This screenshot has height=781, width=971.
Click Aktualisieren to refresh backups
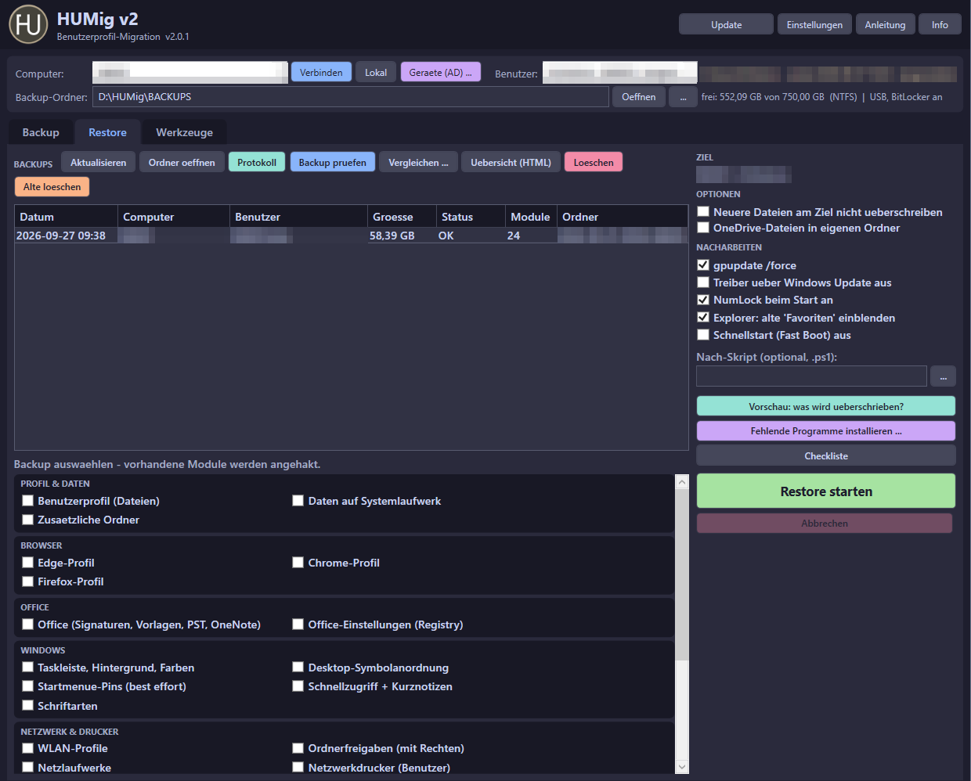pos(98,162)
